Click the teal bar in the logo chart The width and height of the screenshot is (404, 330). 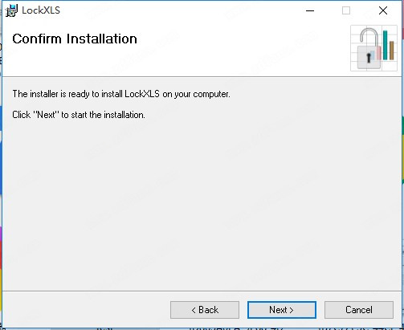click(385, 45)
